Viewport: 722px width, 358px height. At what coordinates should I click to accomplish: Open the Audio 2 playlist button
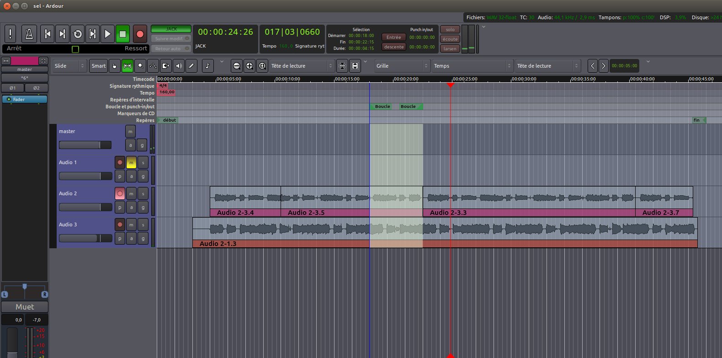(x=120, y=207)
